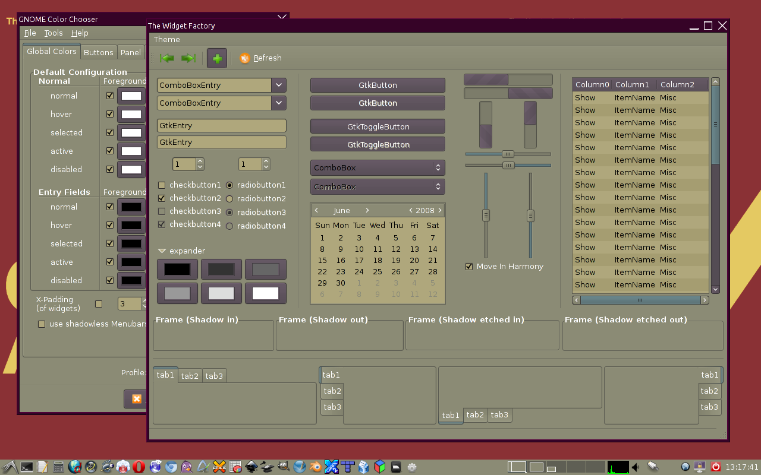Switch to the Panel tab in Color Chooser
The height and width of the screenshot is (475, 761).
click(131, 52)
